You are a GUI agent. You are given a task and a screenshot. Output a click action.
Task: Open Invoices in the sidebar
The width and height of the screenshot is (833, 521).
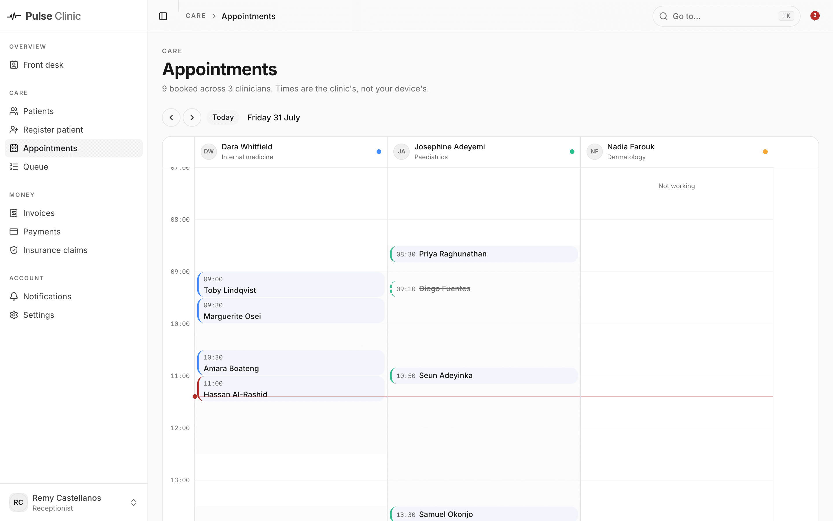pos(74,213)
